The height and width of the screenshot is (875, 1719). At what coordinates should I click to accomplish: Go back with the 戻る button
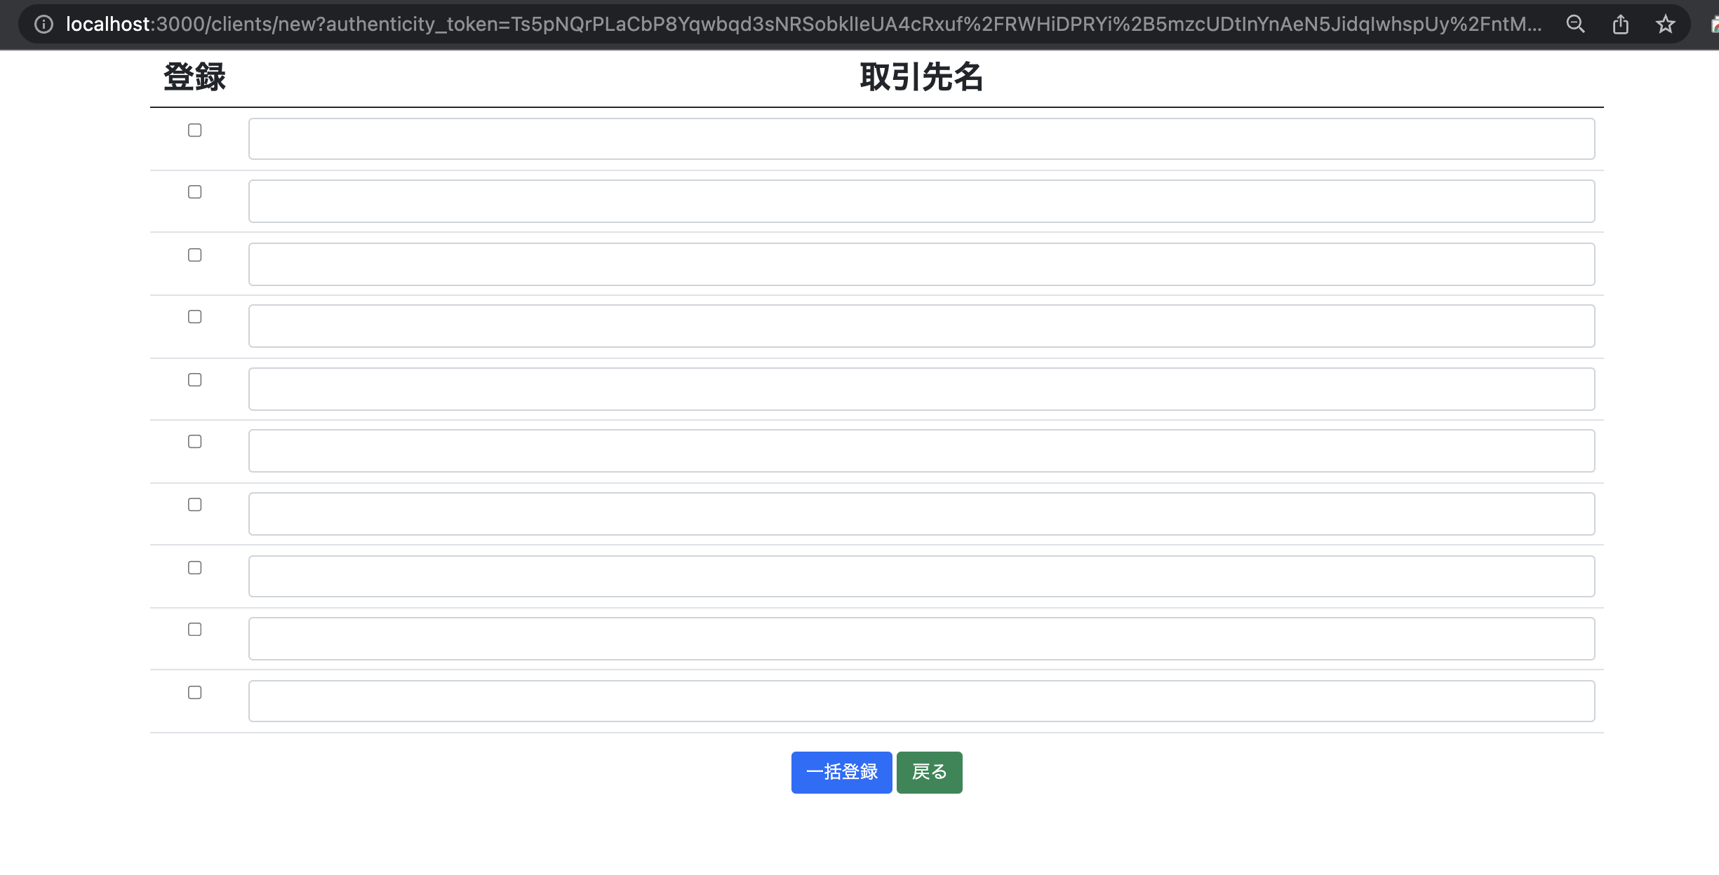pyautogui.click(x=929, y=773)
